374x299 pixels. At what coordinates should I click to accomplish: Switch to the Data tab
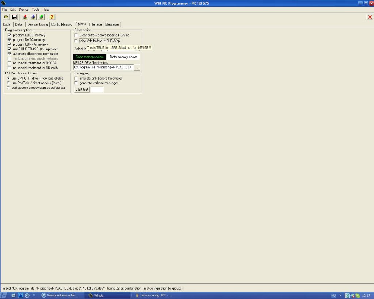click(x=19, y=24)
